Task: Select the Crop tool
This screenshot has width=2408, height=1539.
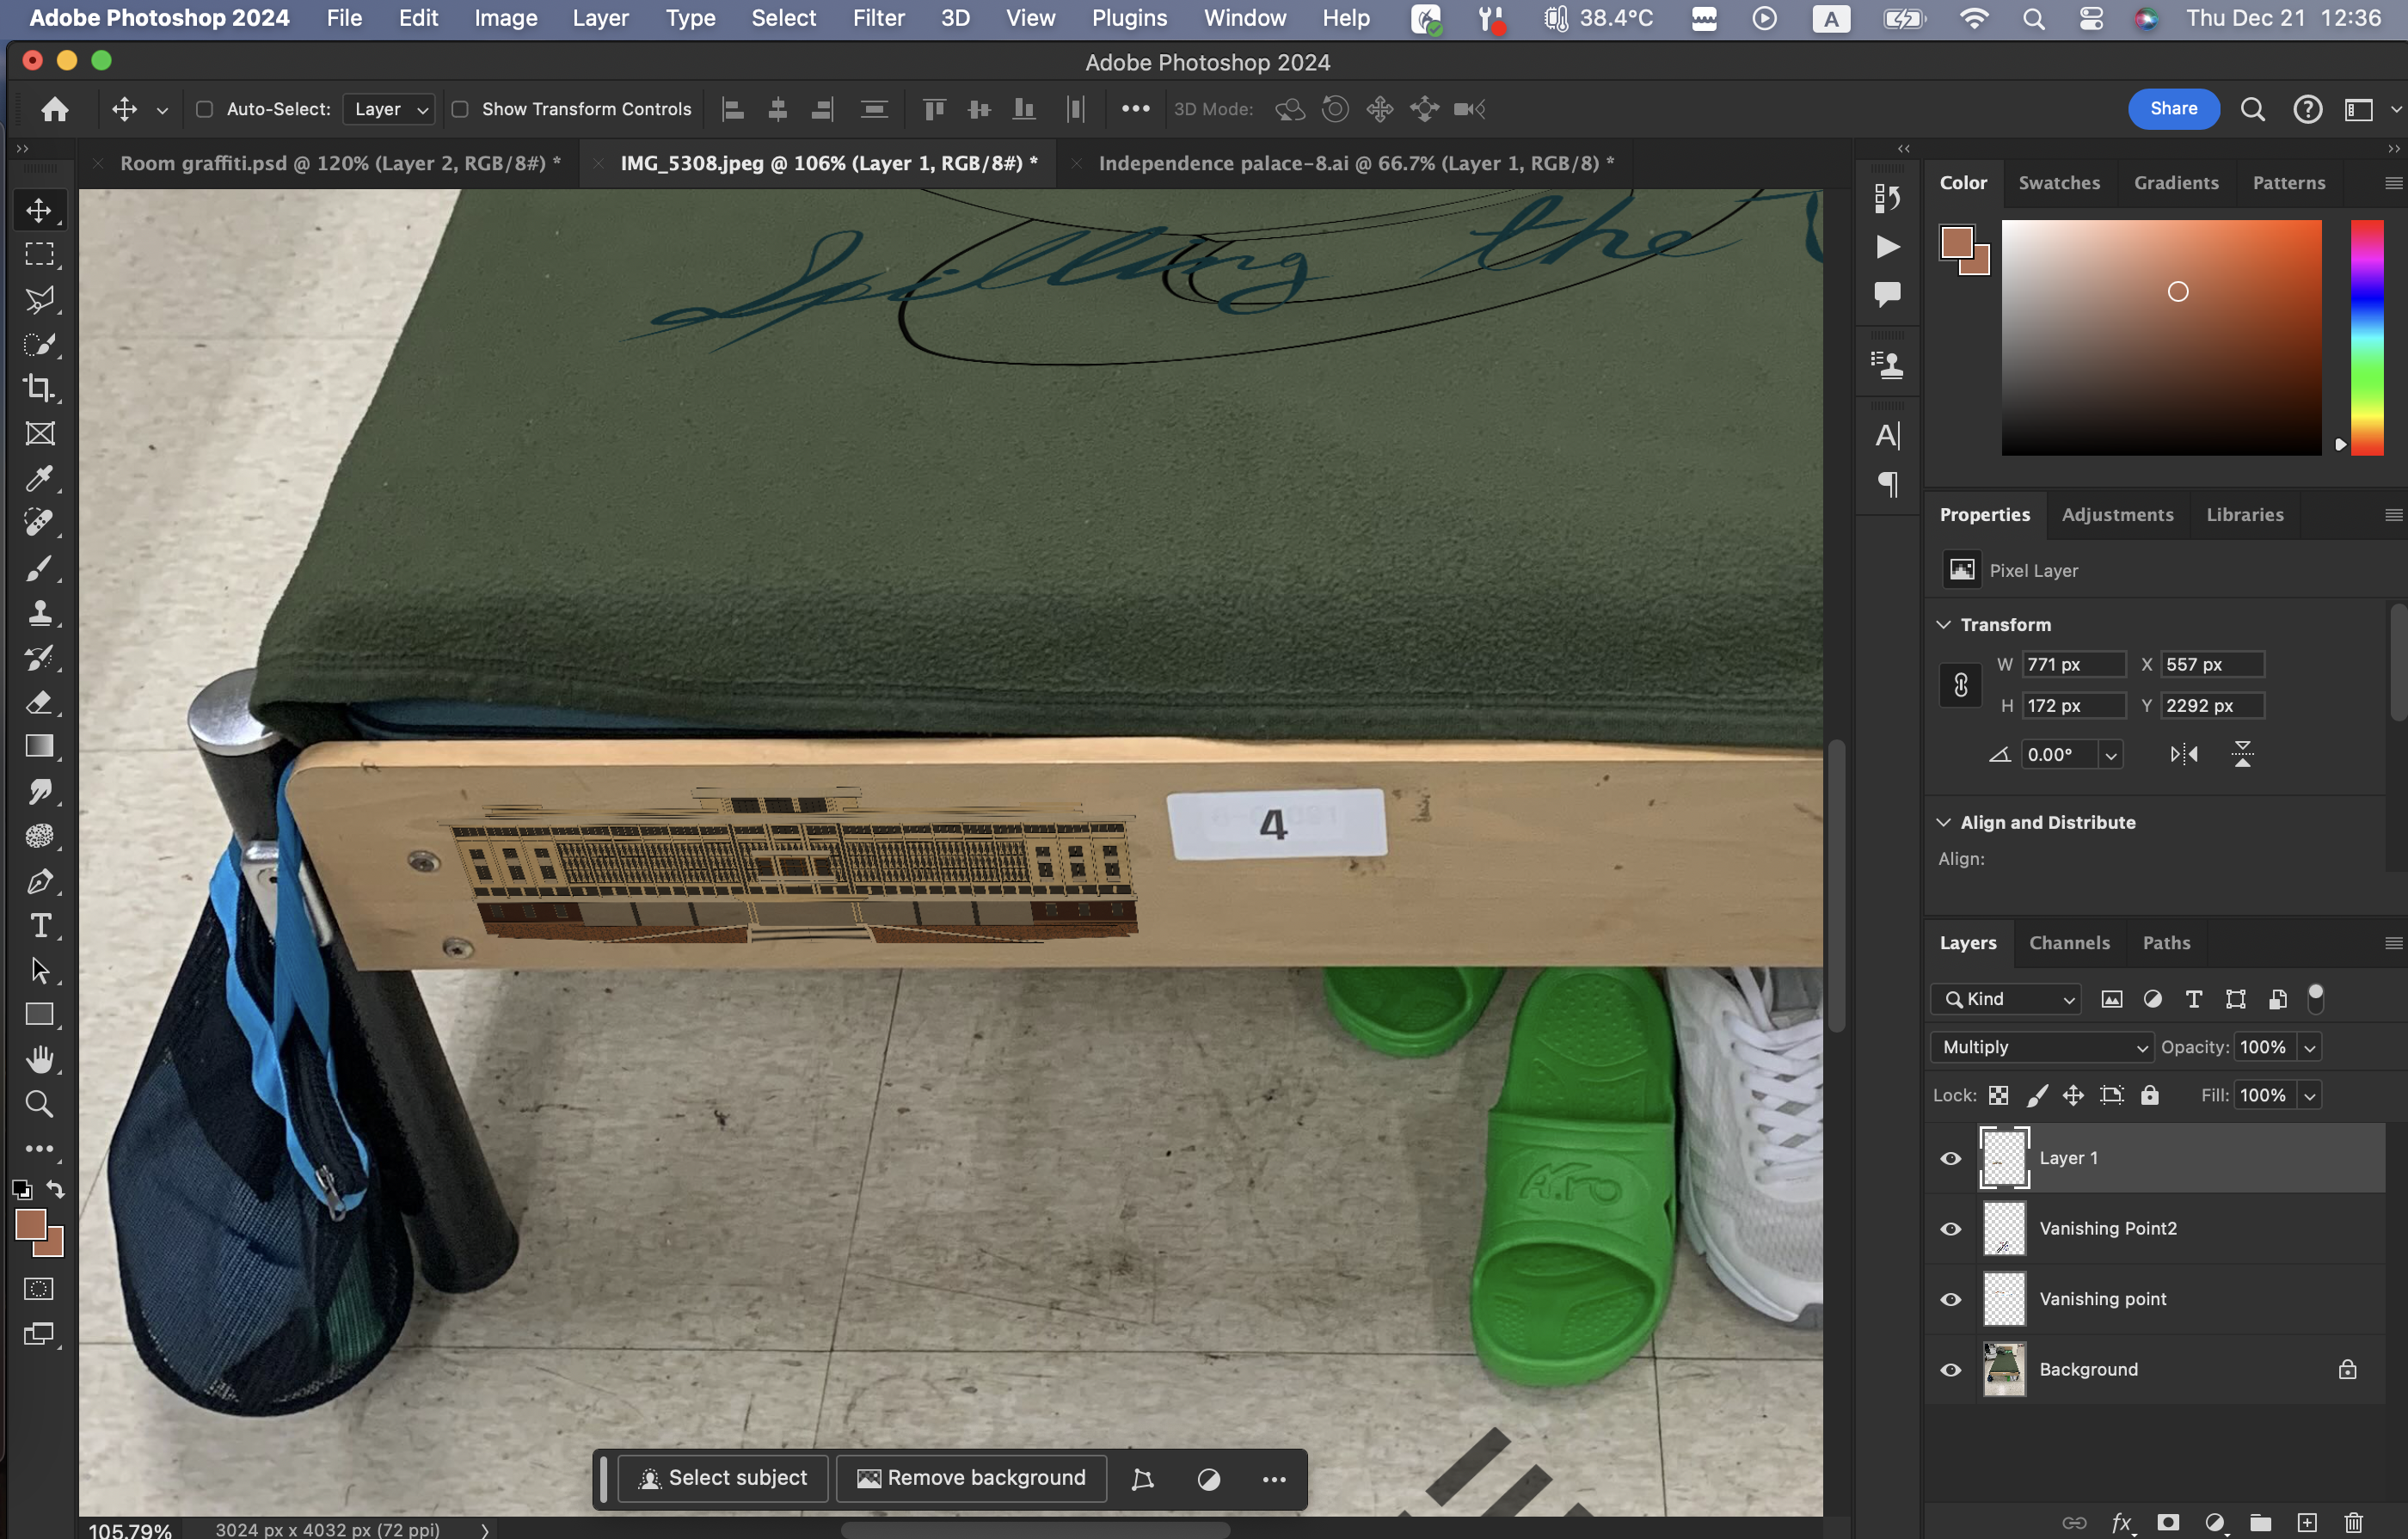Action: 39,388
